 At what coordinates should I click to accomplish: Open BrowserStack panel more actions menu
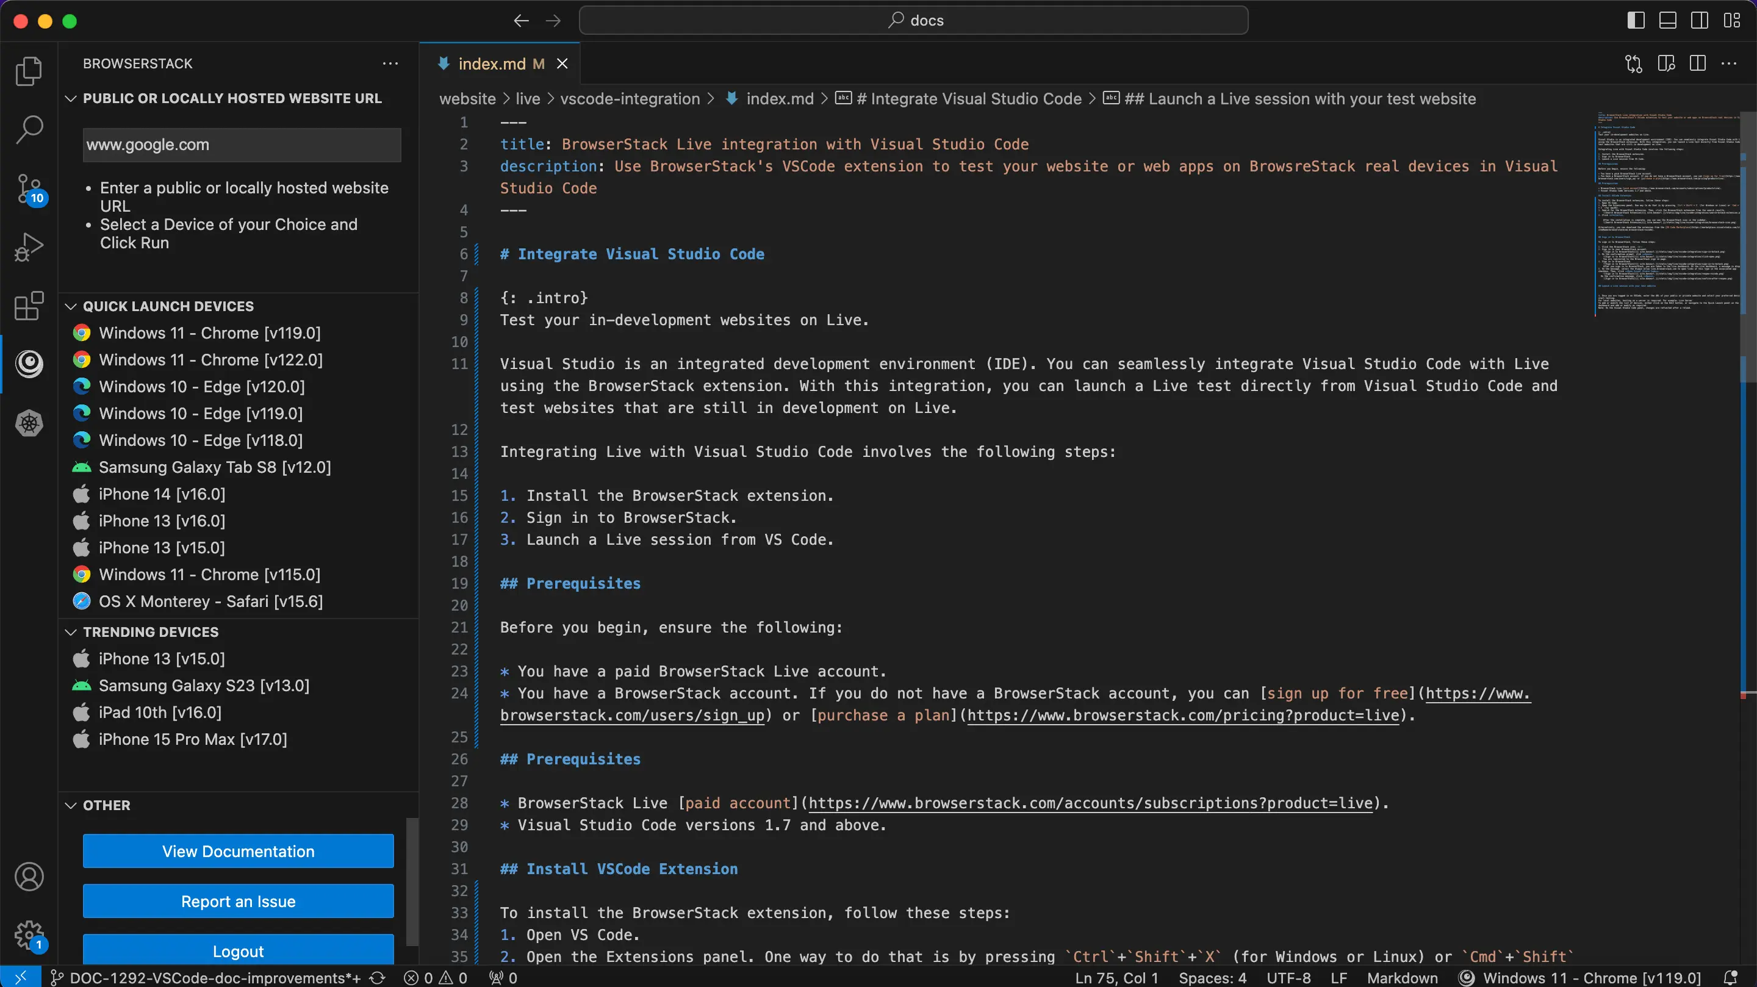coord(390,63)
